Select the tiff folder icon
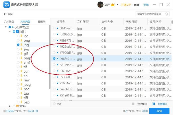Image resolution: width=173 pixels, height=115 pixels. click(x=21, y=98)
